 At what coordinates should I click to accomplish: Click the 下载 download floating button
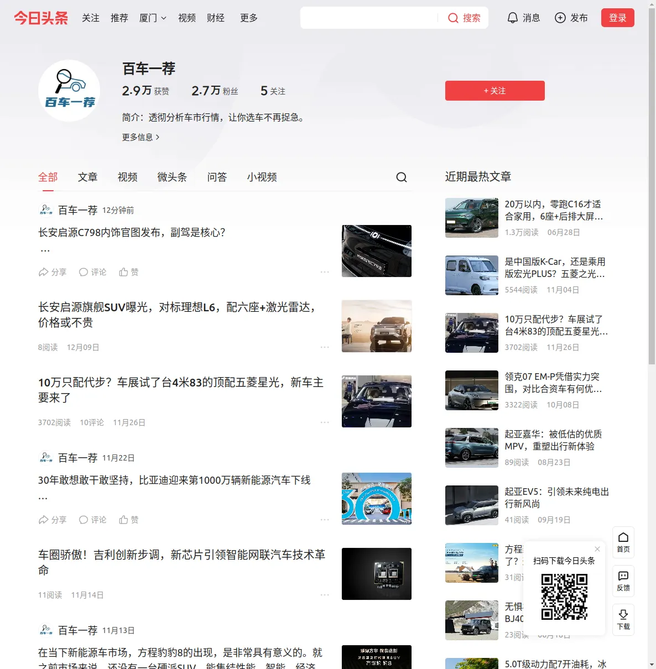[x=623, y=620]
